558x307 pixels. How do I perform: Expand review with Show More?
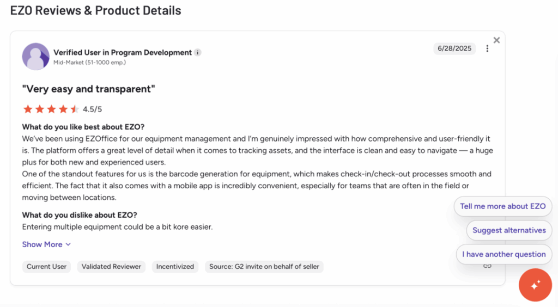point(42,244)
